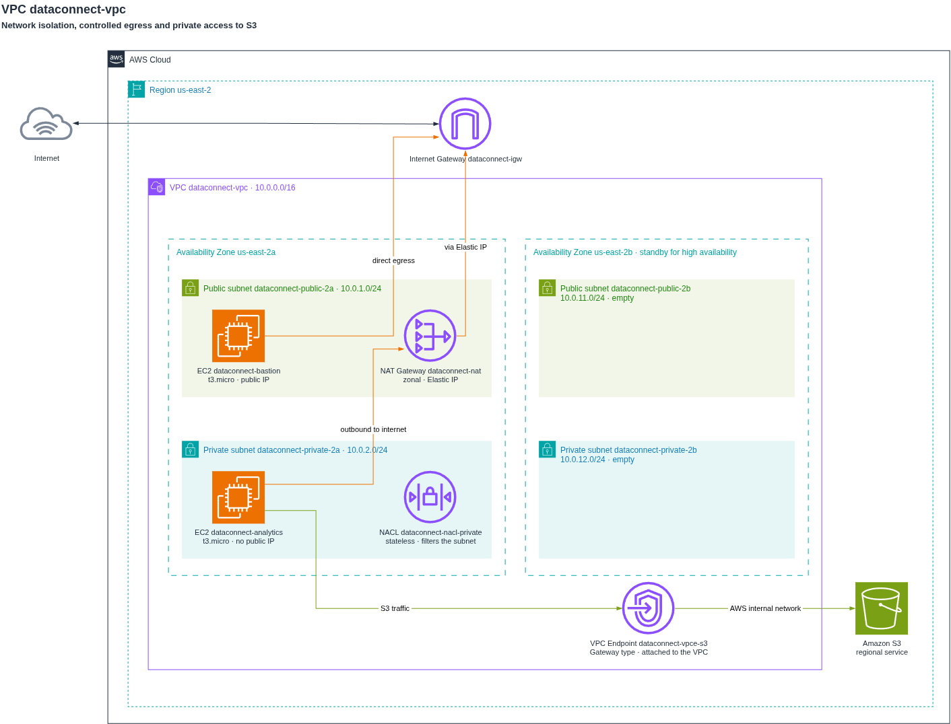Select the 'direct egress' edge label
The width and height of the screenshot is (951, 724).
point(393,260)
